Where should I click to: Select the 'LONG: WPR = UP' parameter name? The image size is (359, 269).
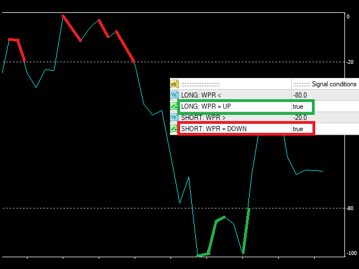(206, 106)
